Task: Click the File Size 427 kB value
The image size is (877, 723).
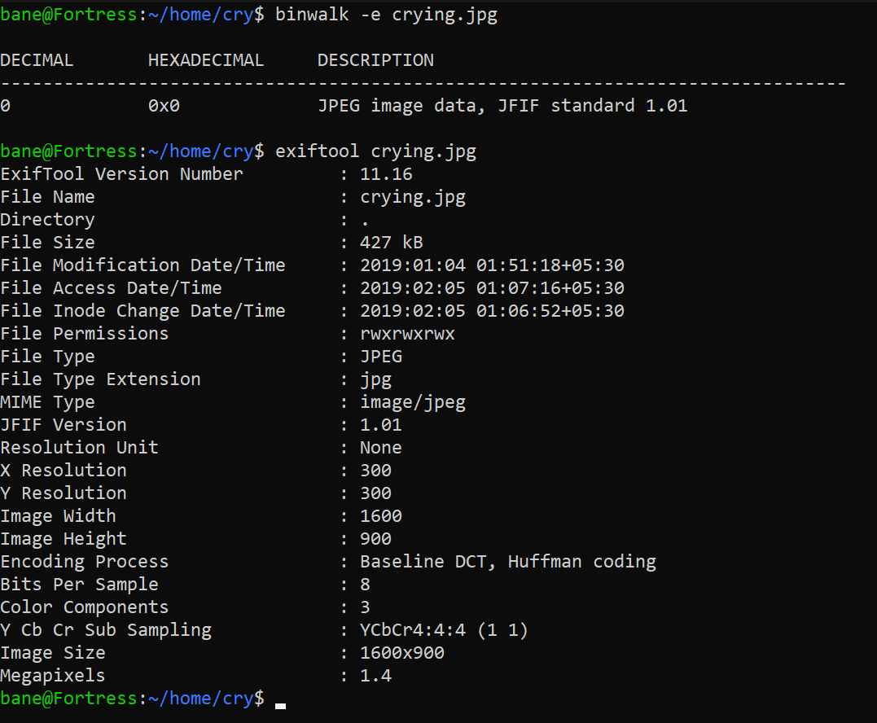Action: point(390,242)
